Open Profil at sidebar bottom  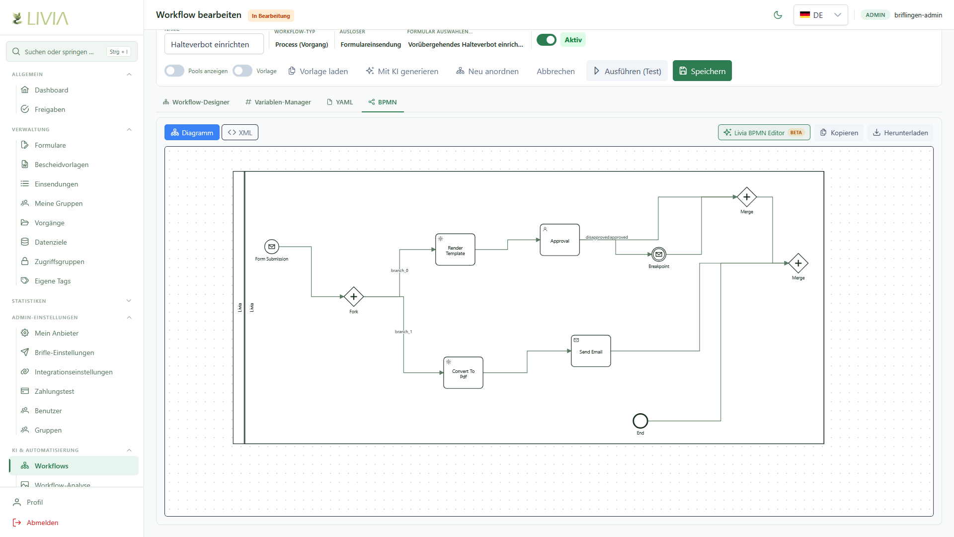72,502
